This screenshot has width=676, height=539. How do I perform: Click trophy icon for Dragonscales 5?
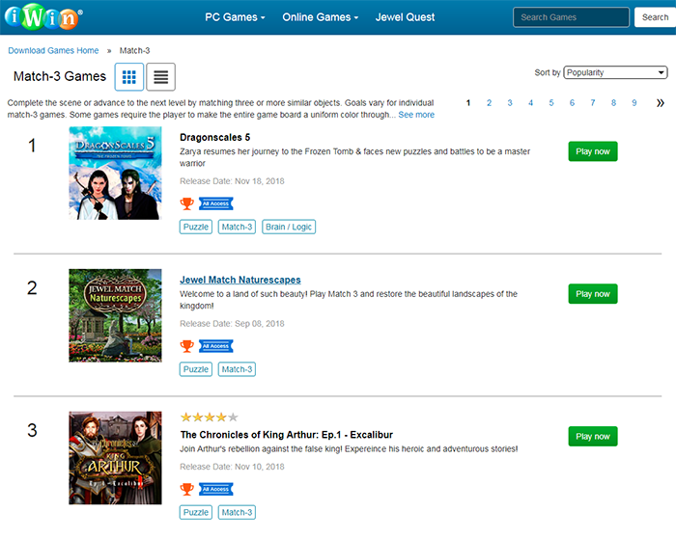tap(186, 203)
